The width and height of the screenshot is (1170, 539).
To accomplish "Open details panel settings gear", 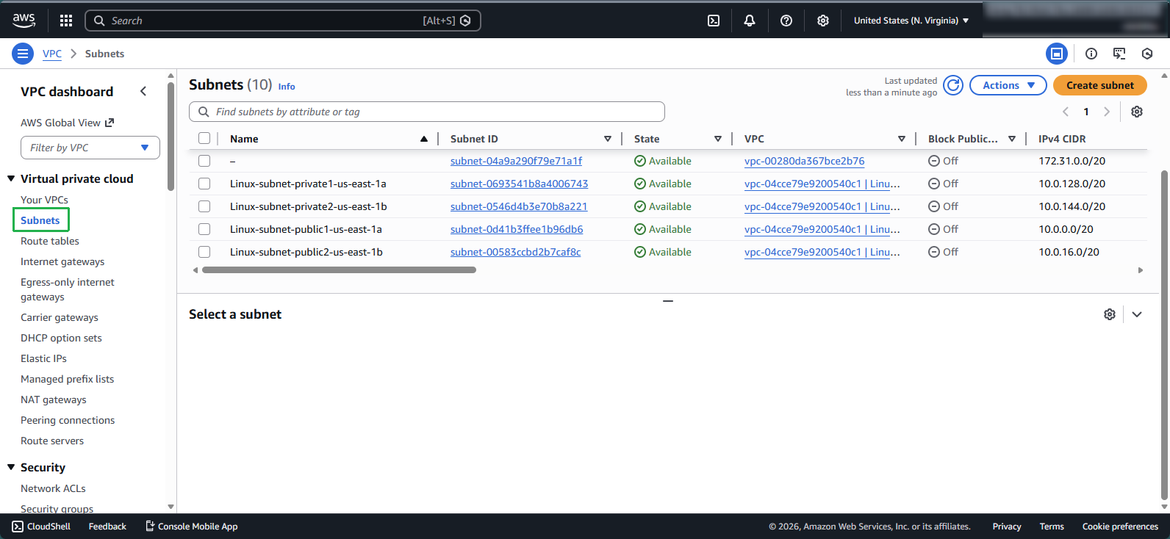I will (1110, 314).
